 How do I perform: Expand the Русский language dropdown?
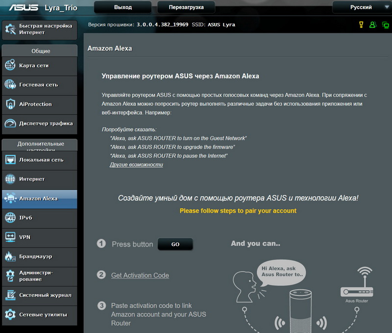[361, 7]
